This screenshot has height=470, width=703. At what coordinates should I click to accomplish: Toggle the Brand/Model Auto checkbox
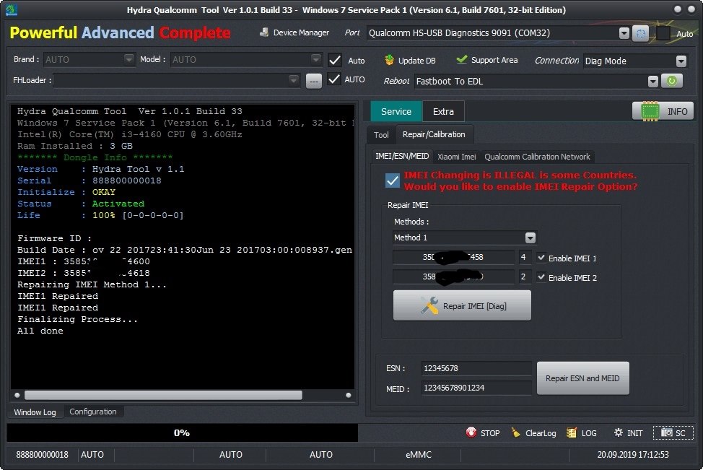click(335, 60)
